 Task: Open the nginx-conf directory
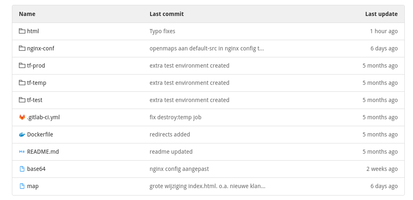(x=41, y=48)
